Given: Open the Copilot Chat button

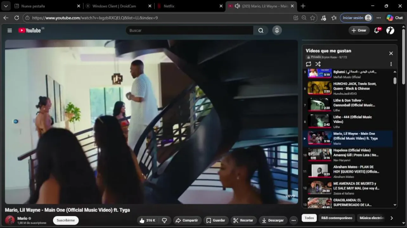Looking at the screenshot, I should point(395,18).
